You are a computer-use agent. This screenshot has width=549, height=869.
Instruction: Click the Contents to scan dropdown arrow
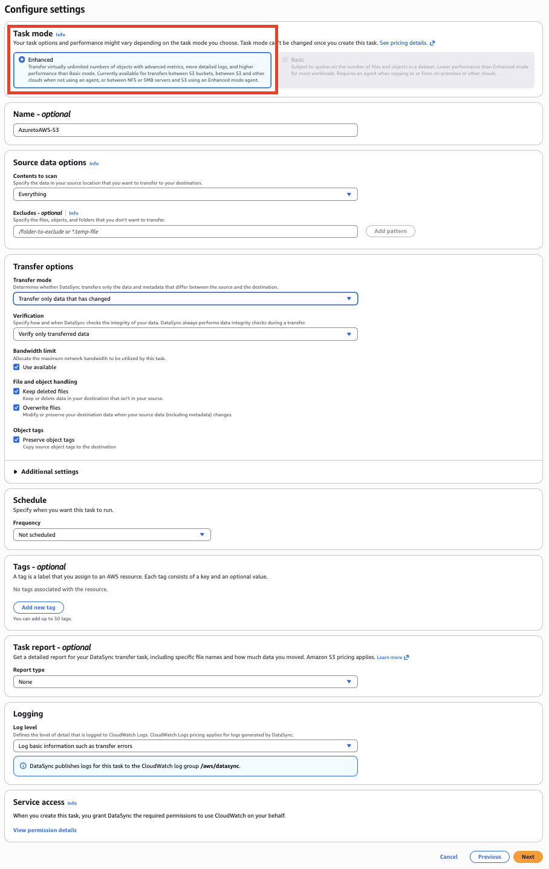(x=349, y=194)
